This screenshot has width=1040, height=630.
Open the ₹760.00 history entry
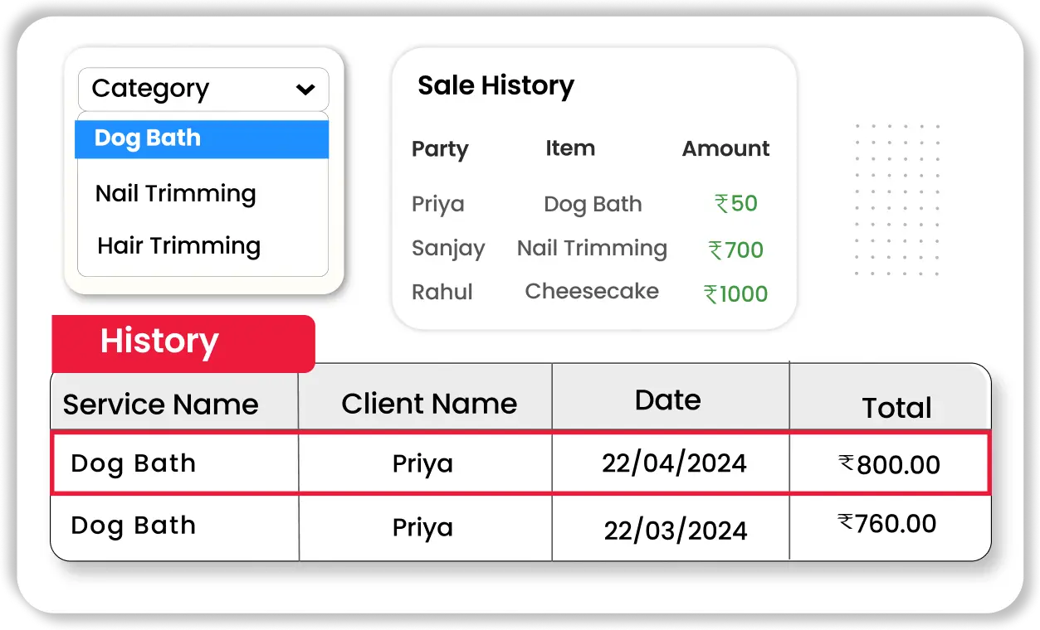[887, 524]
